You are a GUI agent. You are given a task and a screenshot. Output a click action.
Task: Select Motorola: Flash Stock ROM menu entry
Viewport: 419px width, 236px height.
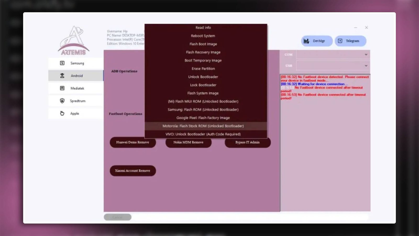click(203, 126)
